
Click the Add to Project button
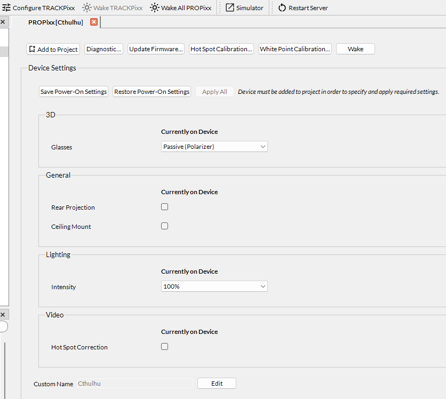pos(53,49)
